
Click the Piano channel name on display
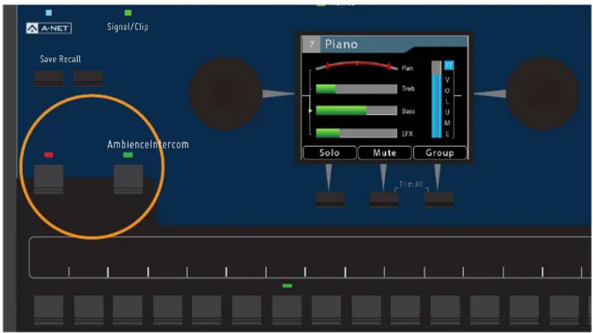pyautogui.click(x=341, y=44)
